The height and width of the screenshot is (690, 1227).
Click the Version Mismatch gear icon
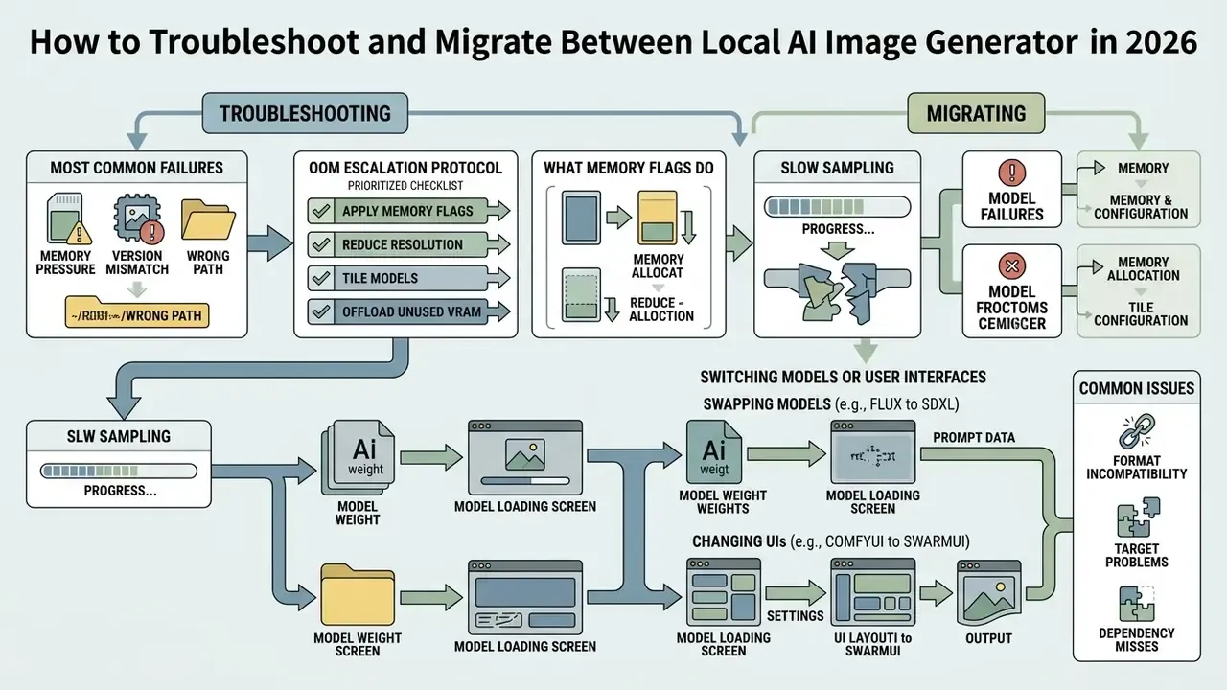[x=139, y=218]
